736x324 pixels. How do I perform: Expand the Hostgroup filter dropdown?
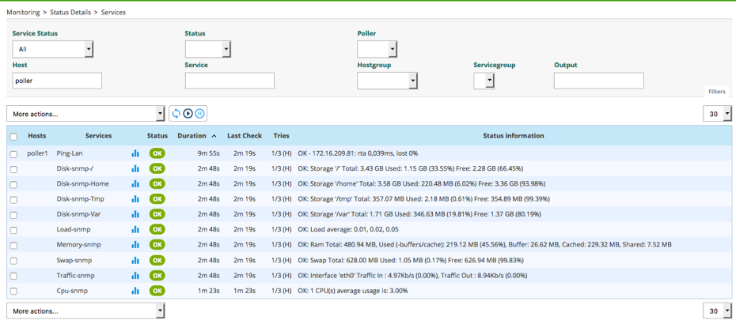[387, 81]
